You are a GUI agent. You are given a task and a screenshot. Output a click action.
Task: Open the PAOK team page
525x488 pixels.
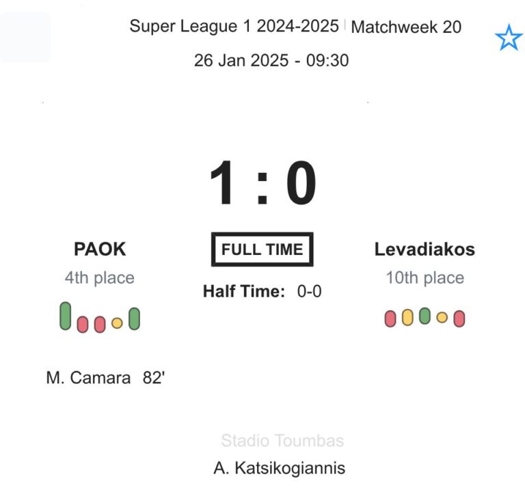click(x=100, y=249)
